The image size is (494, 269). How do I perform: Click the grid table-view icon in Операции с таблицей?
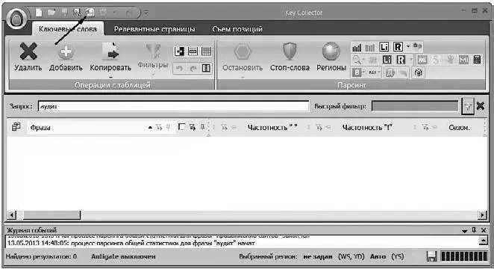[206, 52]
